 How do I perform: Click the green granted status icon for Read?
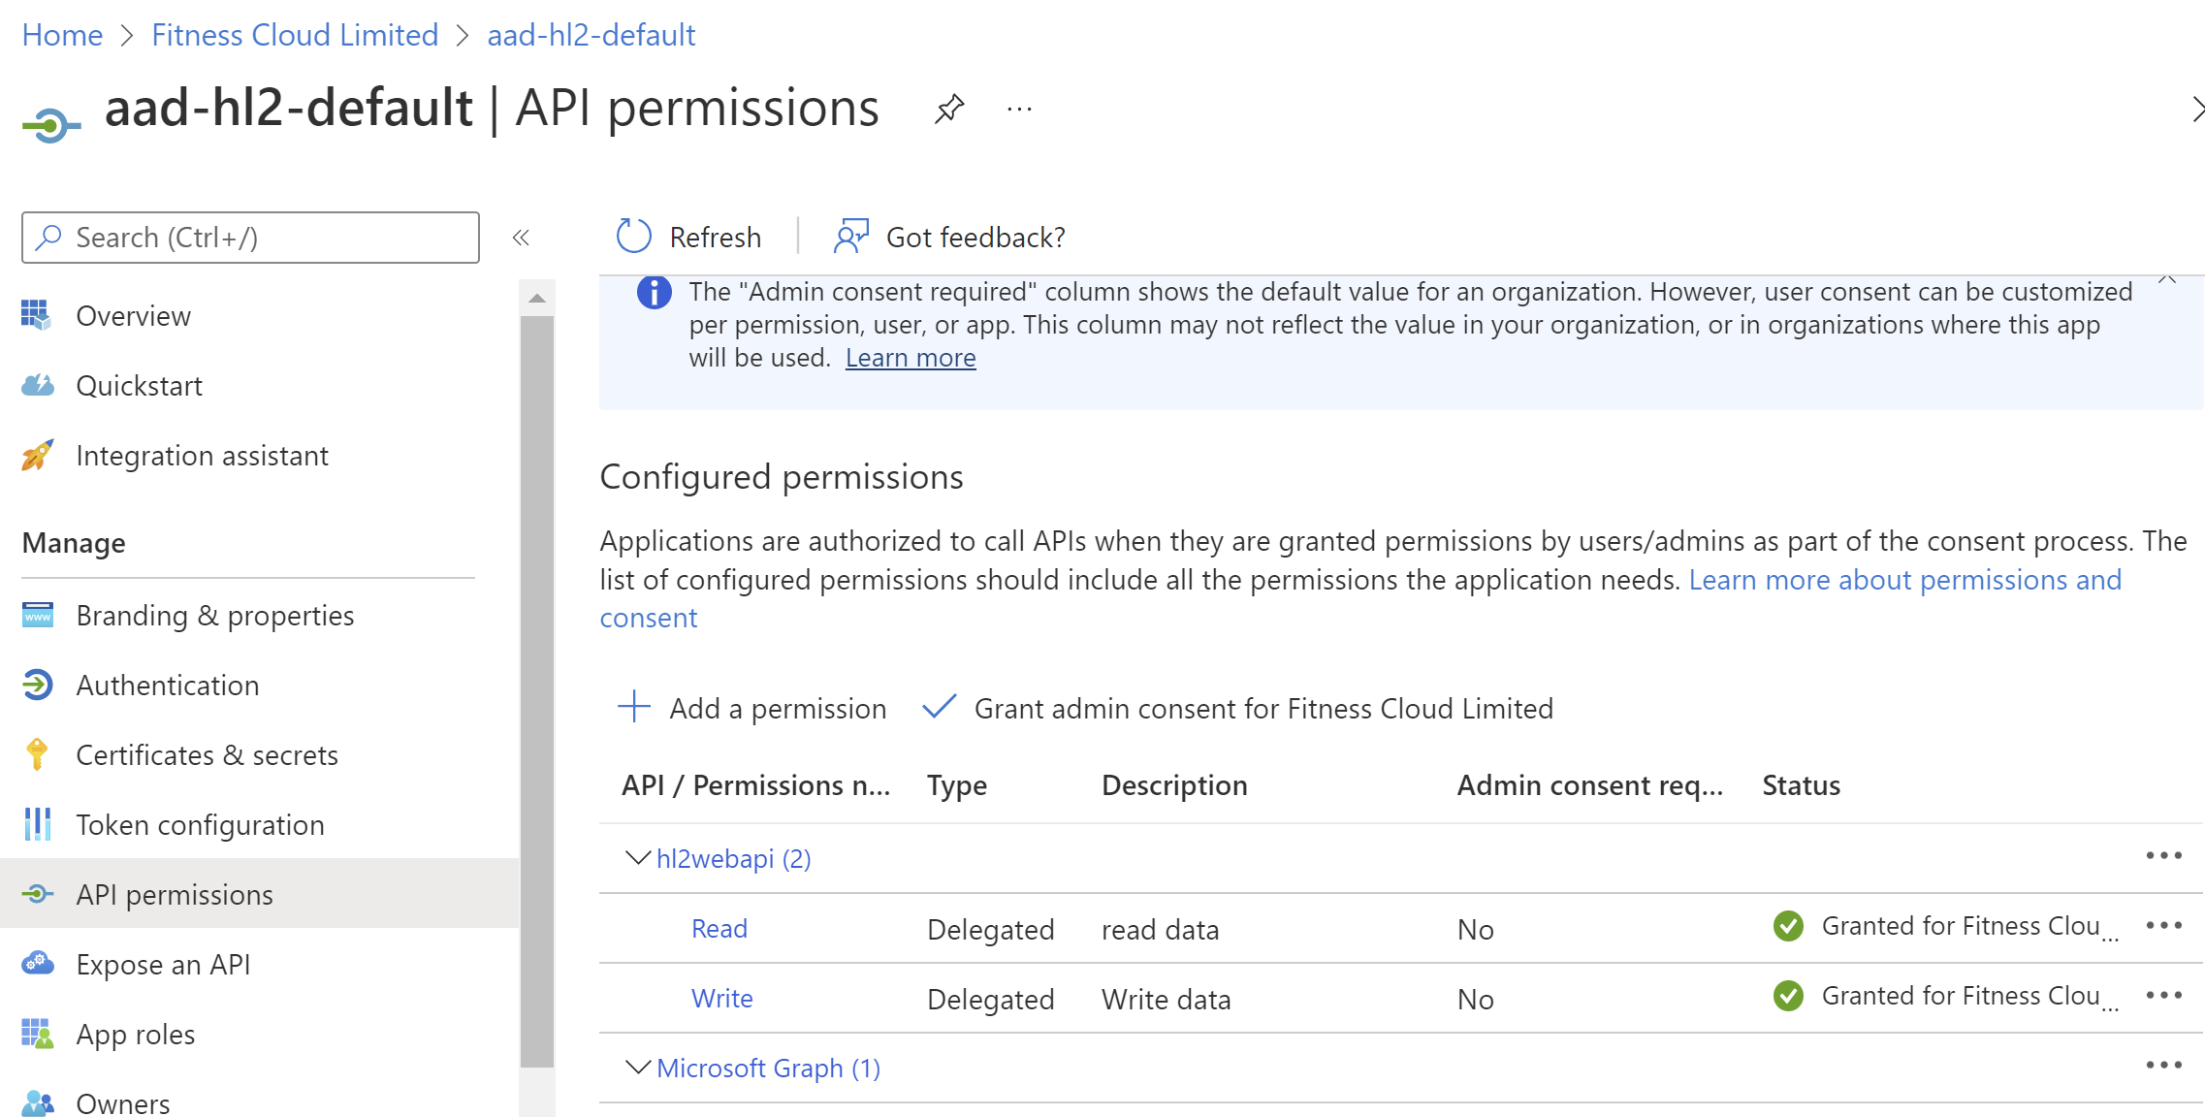tap(1788, 926)
